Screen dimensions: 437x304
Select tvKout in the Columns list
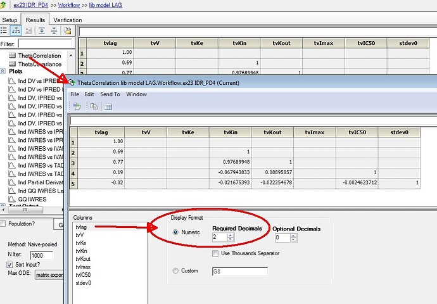coord(83,259)
